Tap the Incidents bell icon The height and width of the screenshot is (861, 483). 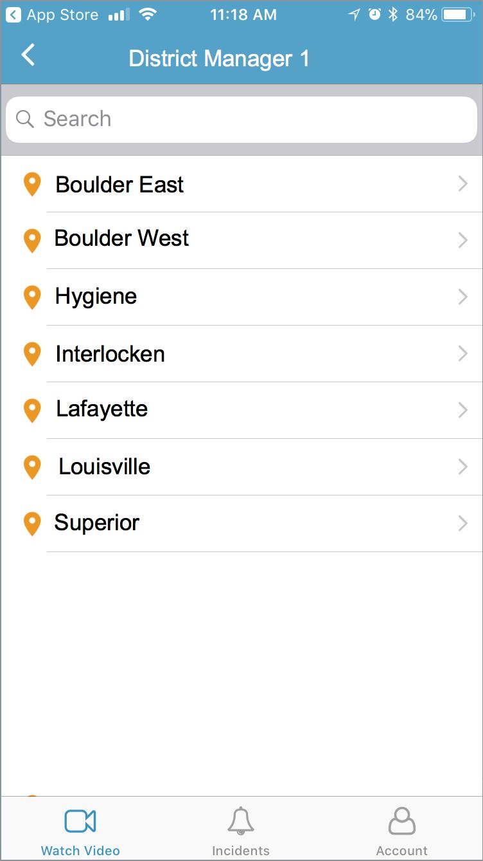tap(241, 822)
